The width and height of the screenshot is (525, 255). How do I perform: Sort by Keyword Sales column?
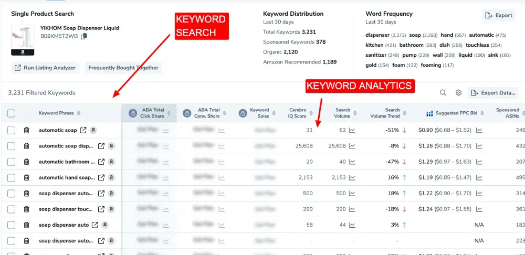(x=274, y=113)
